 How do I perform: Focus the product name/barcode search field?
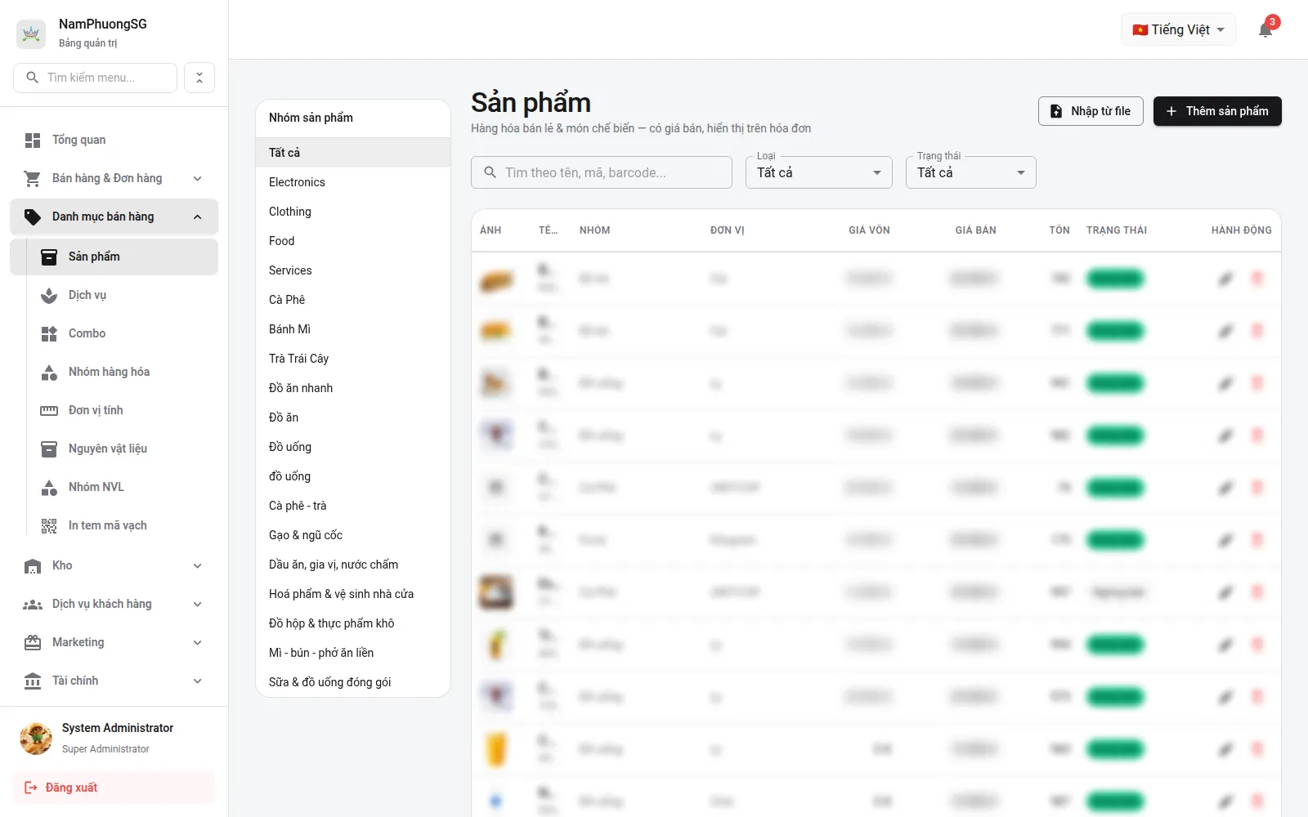coord(602,172)
